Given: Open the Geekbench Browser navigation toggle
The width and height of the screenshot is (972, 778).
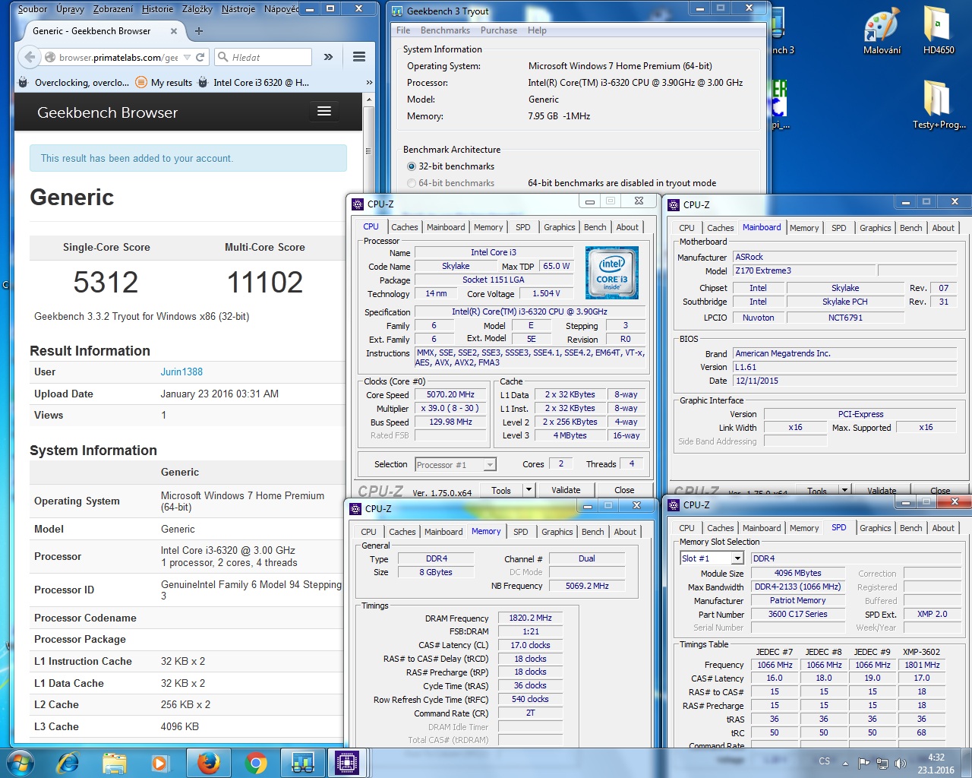Looking at the screenshot, I should pos(324,112).
